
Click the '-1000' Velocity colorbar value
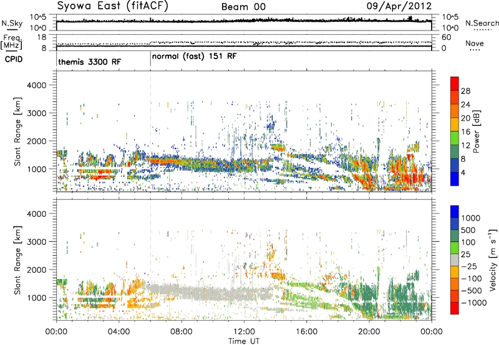point(473,303)
